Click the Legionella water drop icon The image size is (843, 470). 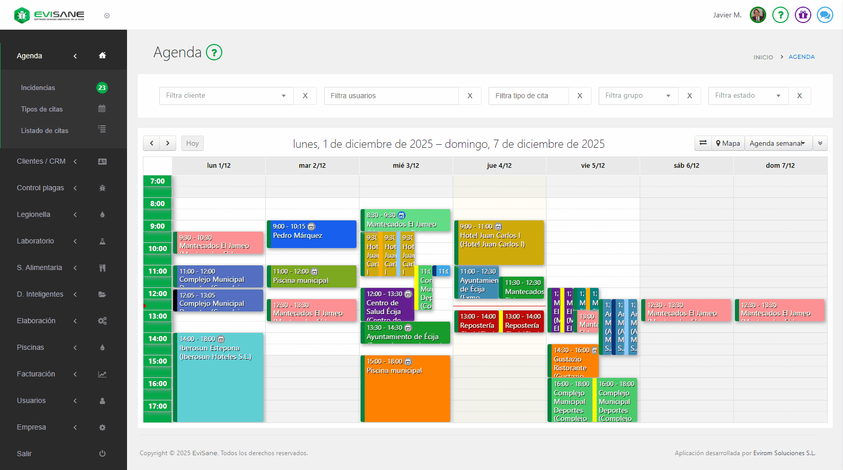pyautogui.click(x=102, y=214)
